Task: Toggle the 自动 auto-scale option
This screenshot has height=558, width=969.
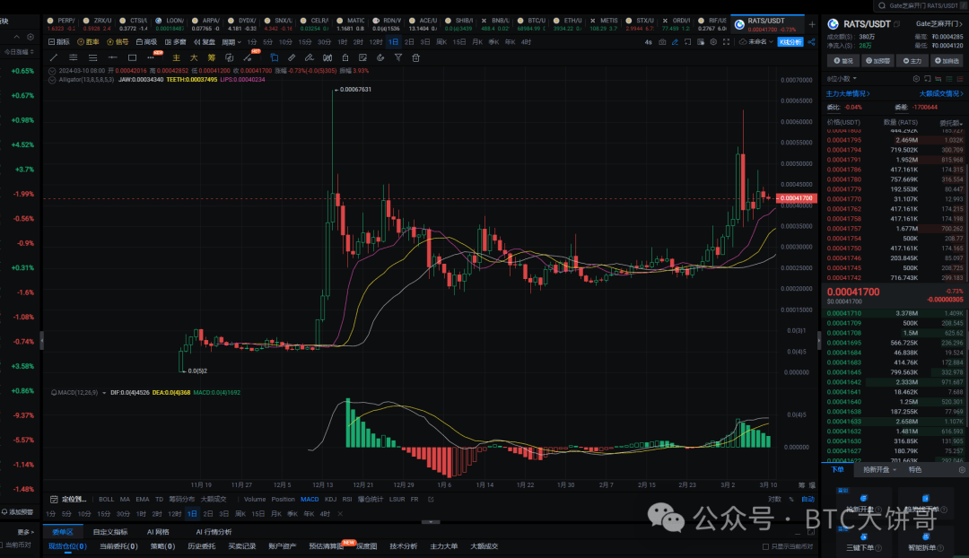Action: (807, 499)
